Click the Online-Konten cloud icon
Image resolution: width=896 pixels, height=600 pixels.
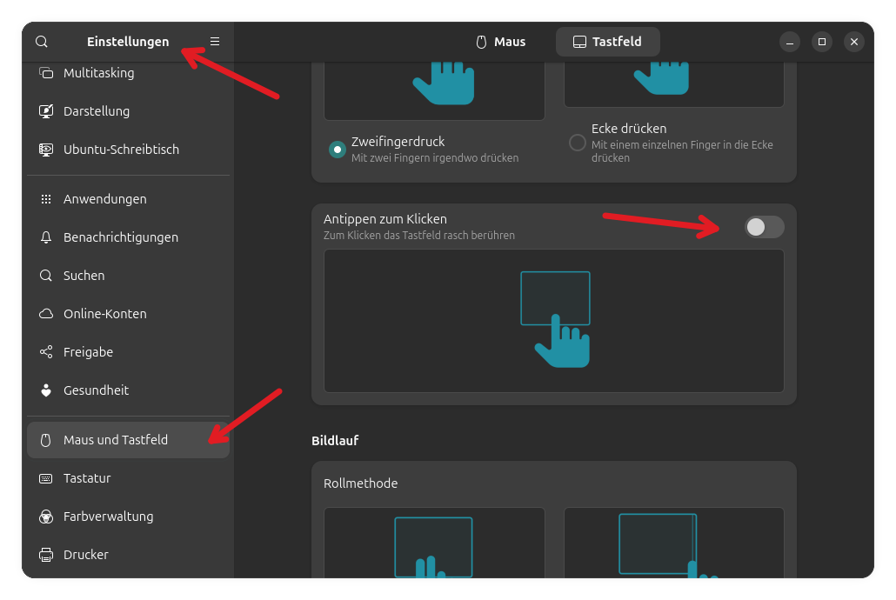[x=46, y=314]
